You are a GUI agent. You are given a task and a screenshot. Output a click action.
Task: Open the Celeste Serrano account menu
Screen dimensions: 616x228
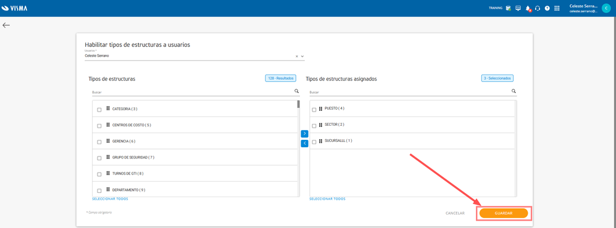[x=589, y=8]
